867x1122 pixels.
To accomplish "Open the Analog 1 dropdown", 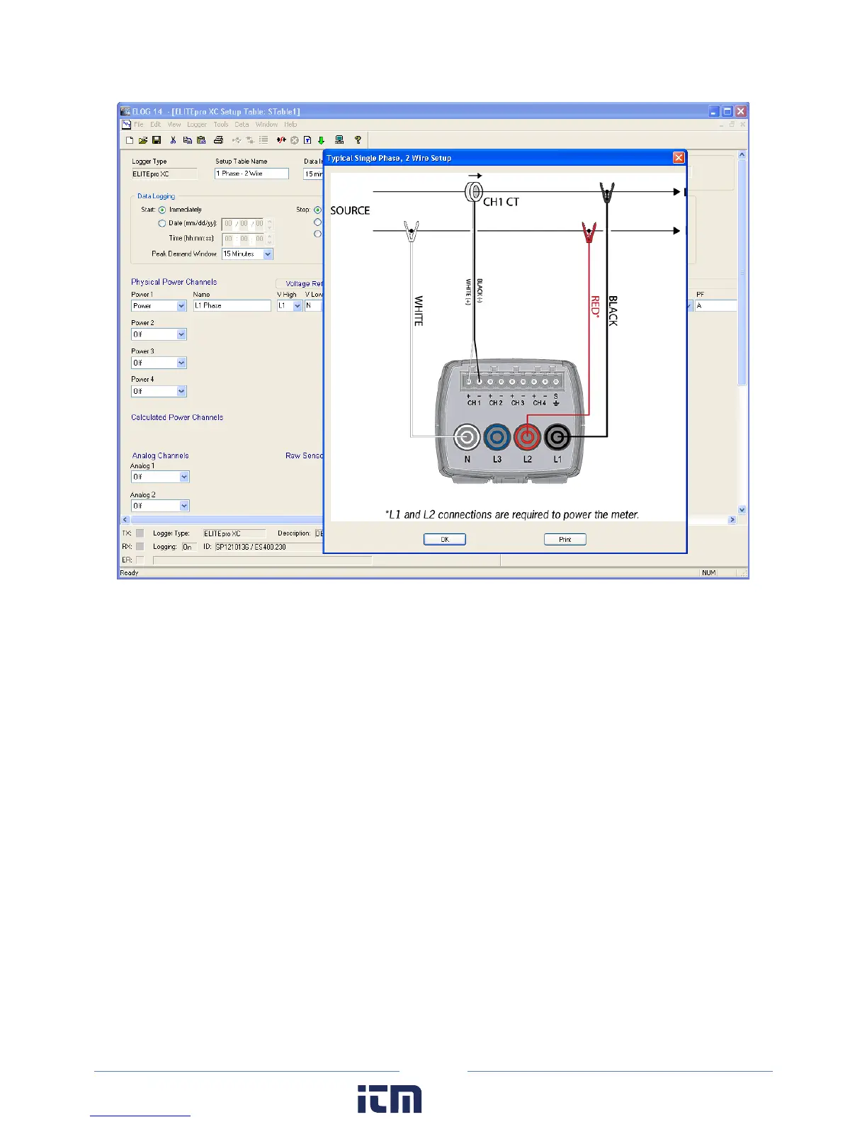I will pyautogui.click(x=184, y=477).
